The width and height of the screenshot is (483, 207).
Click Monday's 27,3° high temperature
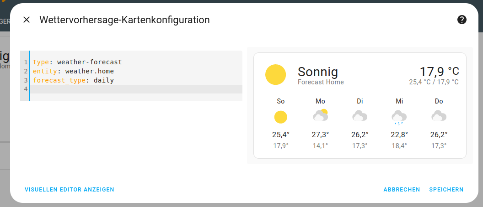tap(321, 135)
